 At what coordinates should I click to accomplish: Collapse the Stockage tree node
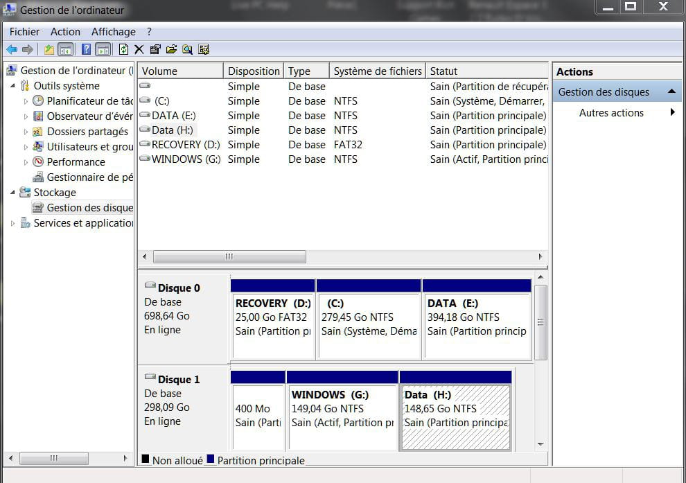pyautogui.click(x=12, y=193)
